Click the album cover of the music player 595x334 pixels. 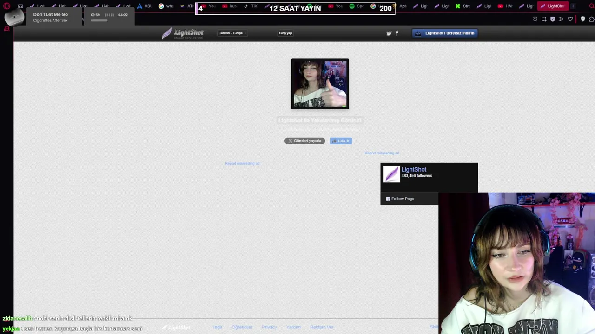tap(14, 18)
